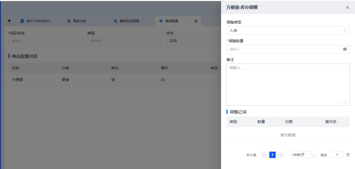The height and width of the screenshot is (169, 355).
Task: Click the 前往 page number field
Action: [337, 155]
